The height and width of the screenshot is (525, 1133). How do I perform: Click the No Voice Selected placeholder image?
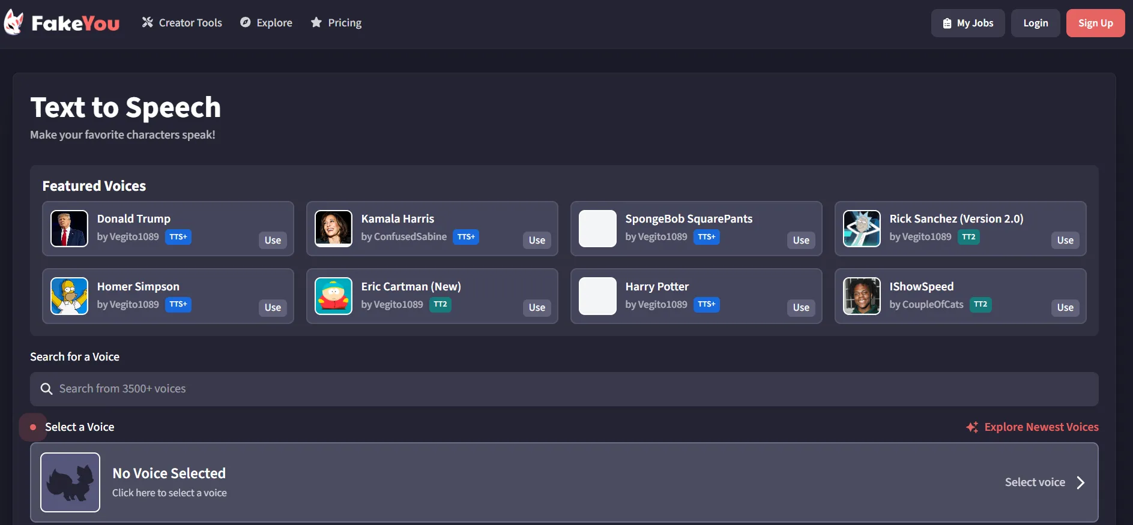(70, 482)
